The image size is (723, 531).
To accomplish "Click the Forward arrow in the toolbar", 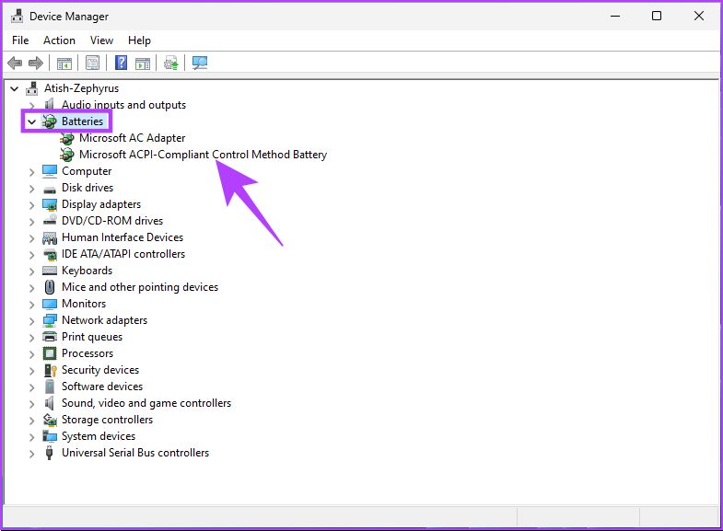I will click(36, 63).
